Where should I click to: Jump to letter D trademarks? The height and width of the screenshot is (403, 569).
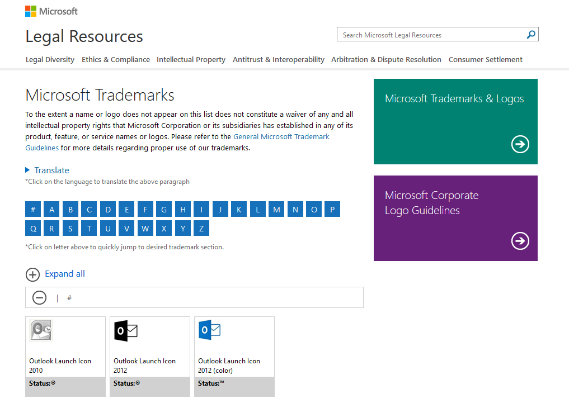108,209
